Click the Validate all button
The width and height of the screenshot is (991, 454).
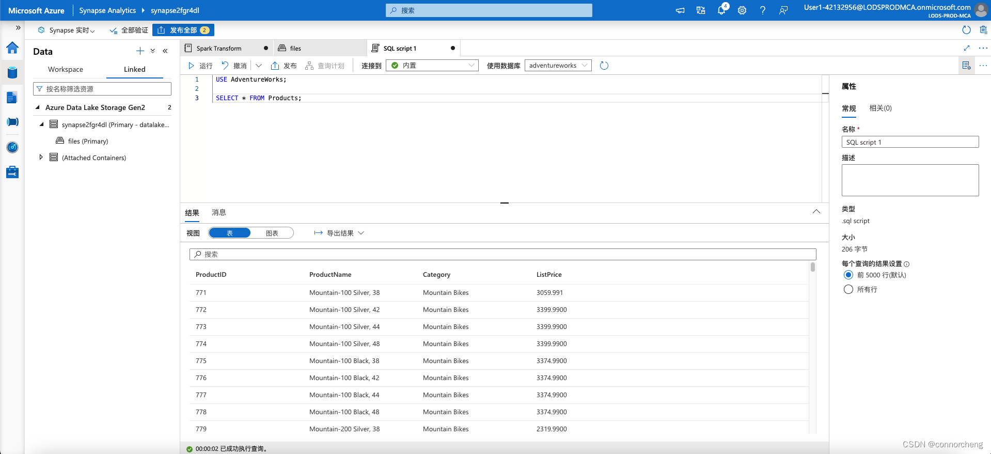[129, 30]
